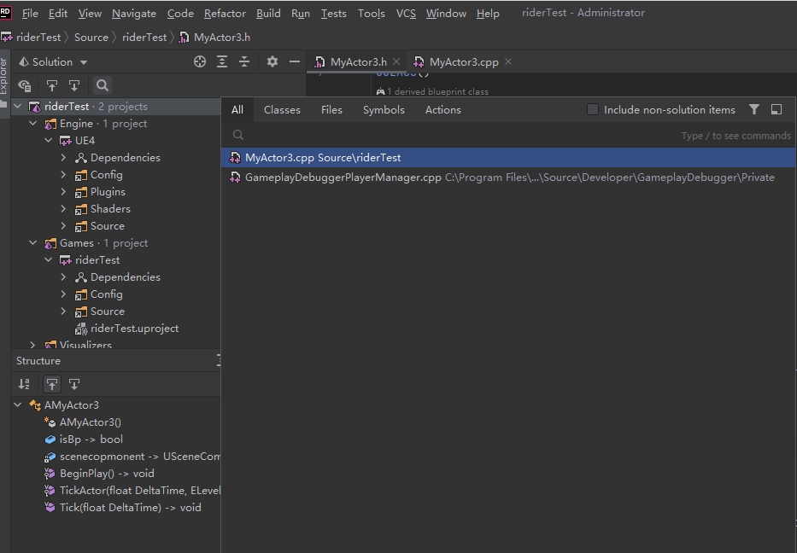Collapse the Engine folder node
Image resolution: width=797 pixels, height=553 pixels.
point(33,124)
